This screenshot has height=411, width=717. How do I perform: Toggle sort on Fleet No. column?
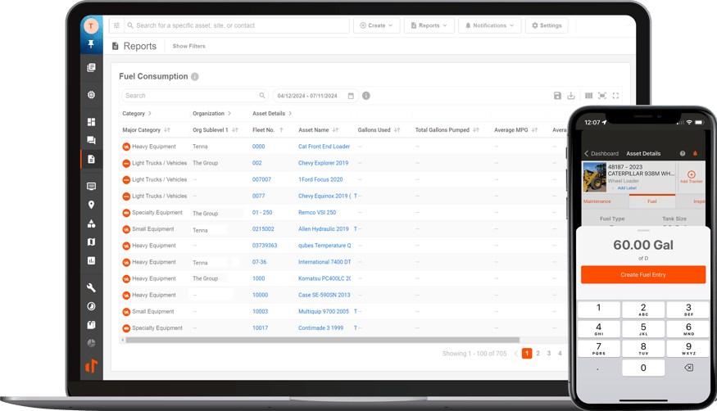click(281, 130)
